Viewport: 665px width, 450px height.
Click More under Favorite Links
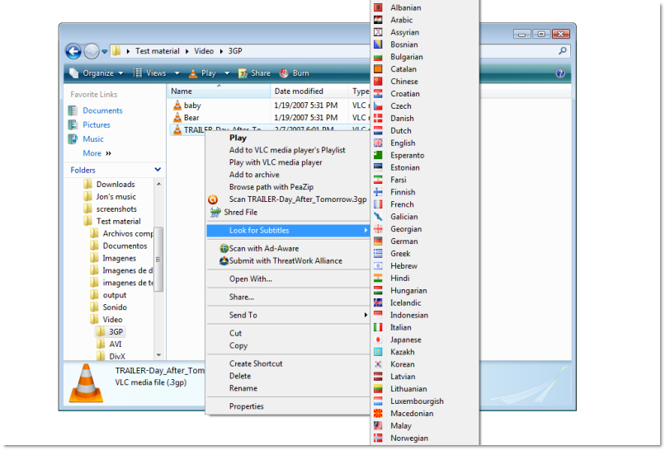[92, 153]
